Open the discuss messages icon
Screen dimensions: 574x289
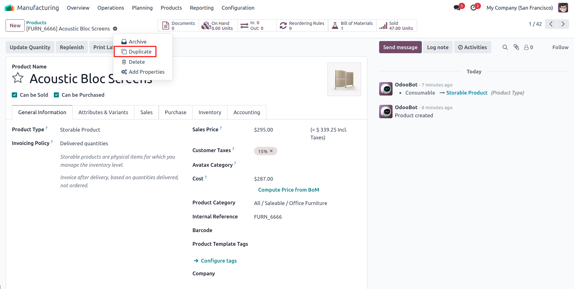click(x=457, y=8)
